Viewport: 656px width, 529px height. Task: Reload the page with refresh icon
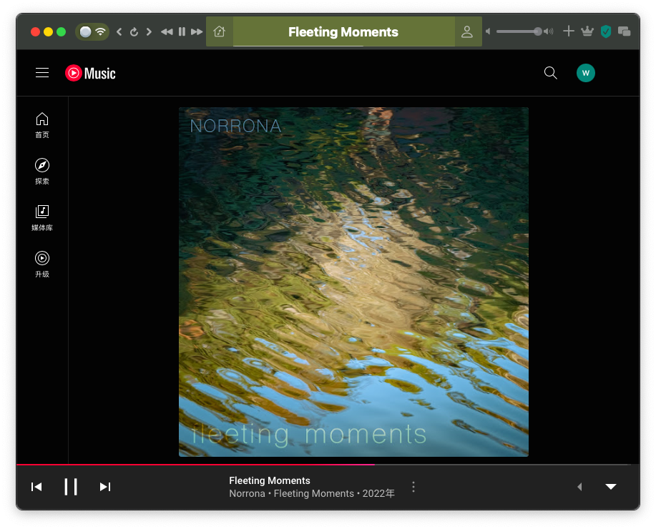click(x=134, y=31)
